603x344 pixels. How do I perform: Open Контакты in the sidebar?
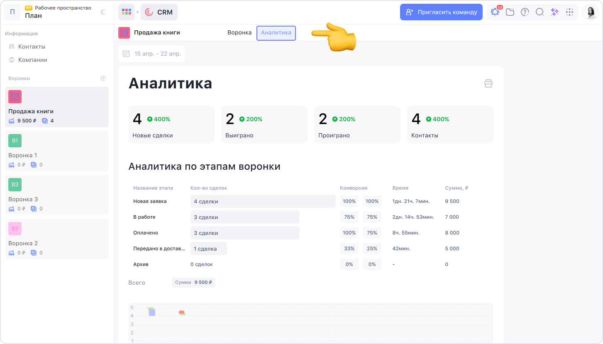point(32,46)
